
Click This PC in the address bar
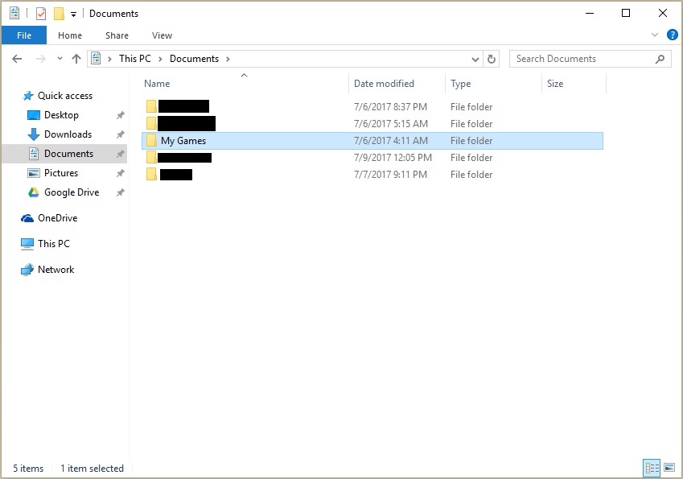(135, 59)
